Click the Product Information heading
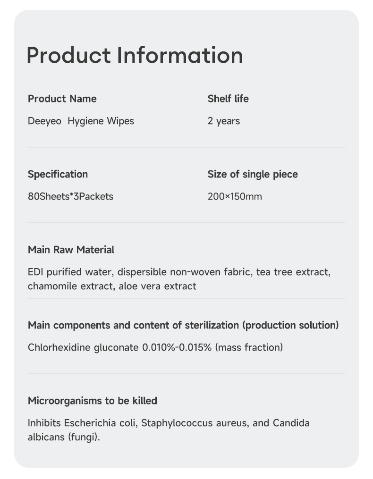The width and height of the screenshot is (373, 479). [x=135, y=55]
